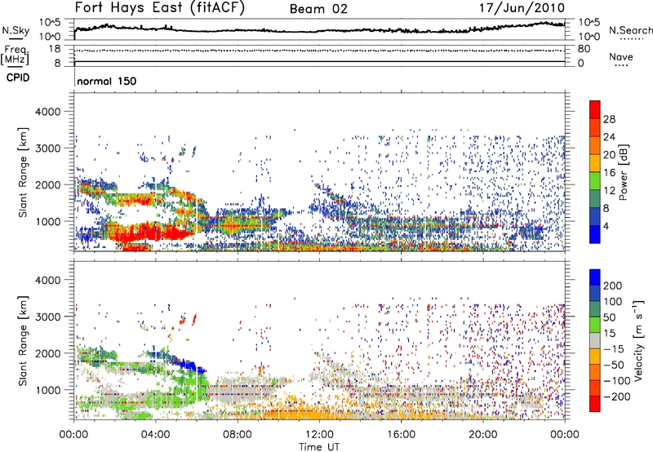Click the '1000' tick on the velocity panel
This screenshot has height=452, width=653.
click(47, 390)
